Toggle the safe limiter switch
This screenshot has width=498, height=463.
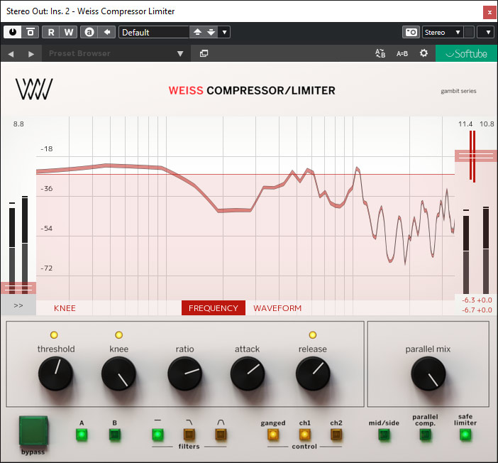pos(465,435)
